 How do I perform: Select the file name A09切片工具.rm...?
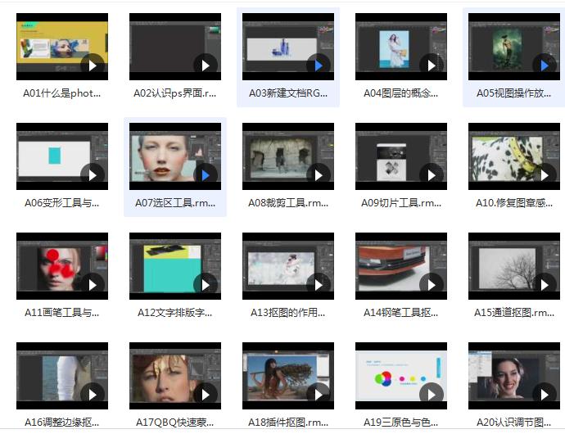(x=401, y=203)
